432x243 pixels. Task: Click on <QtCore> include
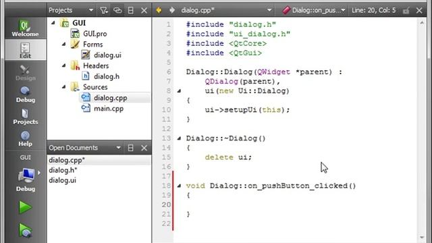248,43
